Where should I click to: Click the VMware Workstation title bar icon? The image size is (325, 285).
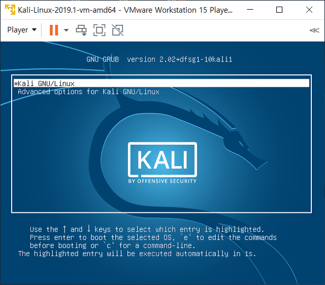(x=10, y=10)
